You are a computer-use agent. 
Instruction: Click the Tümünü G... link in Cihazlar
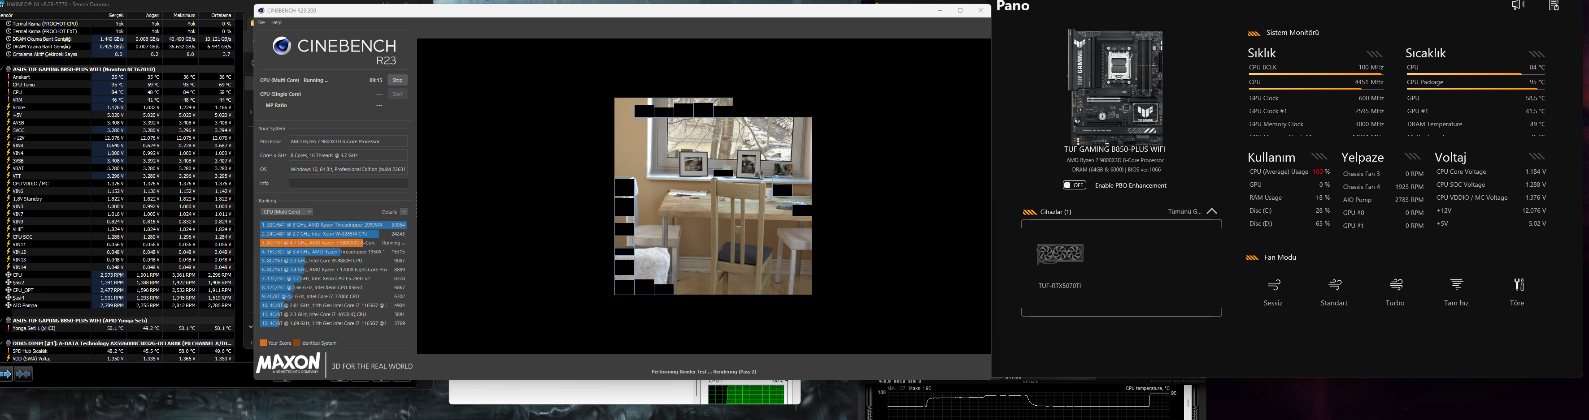[x=1184, y=211]
